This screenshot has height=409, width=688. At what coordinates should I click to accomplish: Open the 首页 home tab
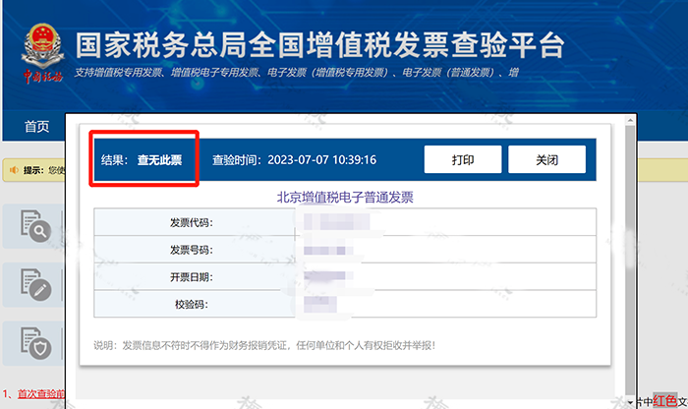(36, 127)
